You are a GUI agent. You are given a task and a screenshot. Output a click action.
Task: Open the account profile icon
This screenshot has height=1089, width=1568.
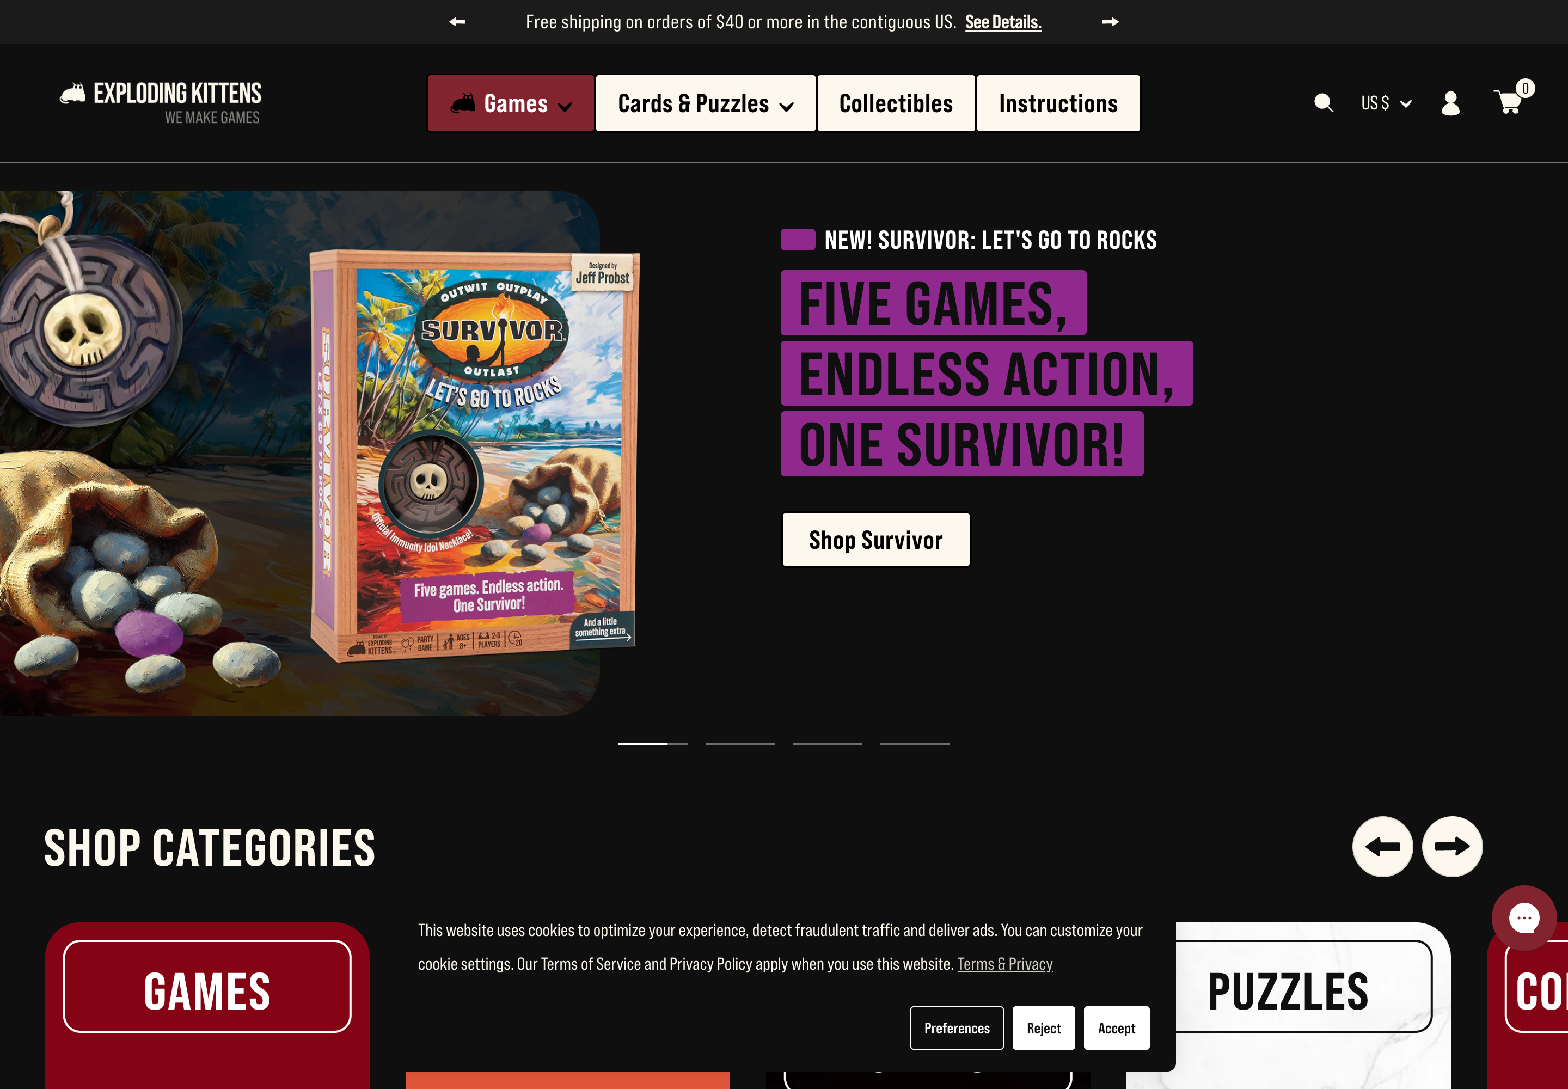[1450, 103]
